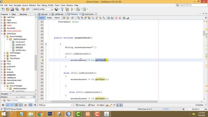Expand the Libraries folder
The width and height of the screenshot is (208, 117).
(x=5, y=56)
